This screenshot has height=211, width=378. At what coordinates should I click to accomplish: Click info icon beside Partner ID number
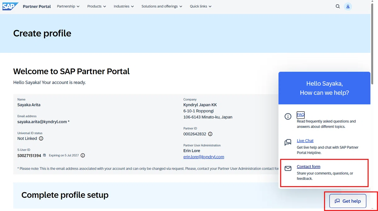(210, 134)
